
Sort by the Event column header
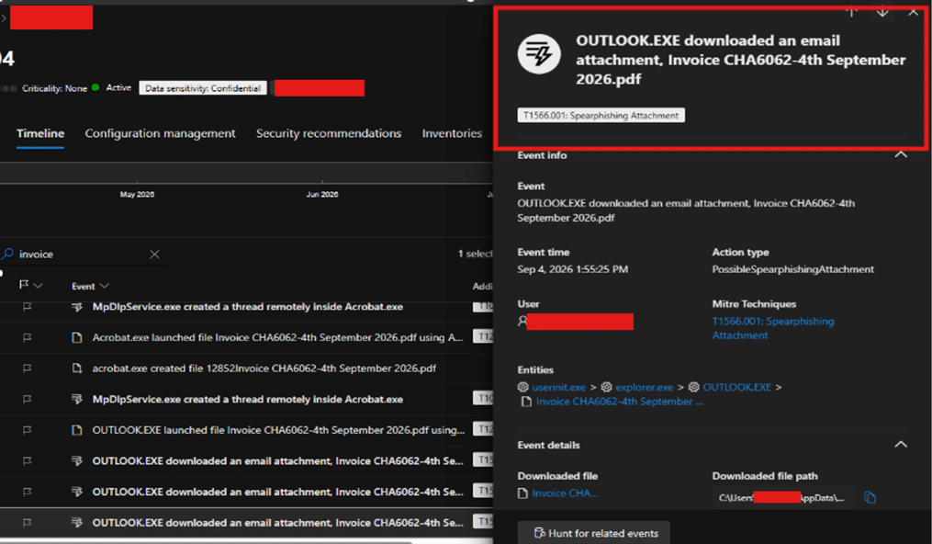[90, 286]
